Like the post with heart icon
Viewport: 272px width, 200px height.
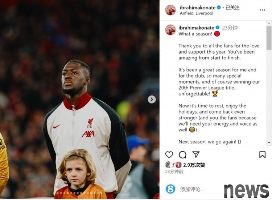169,154
